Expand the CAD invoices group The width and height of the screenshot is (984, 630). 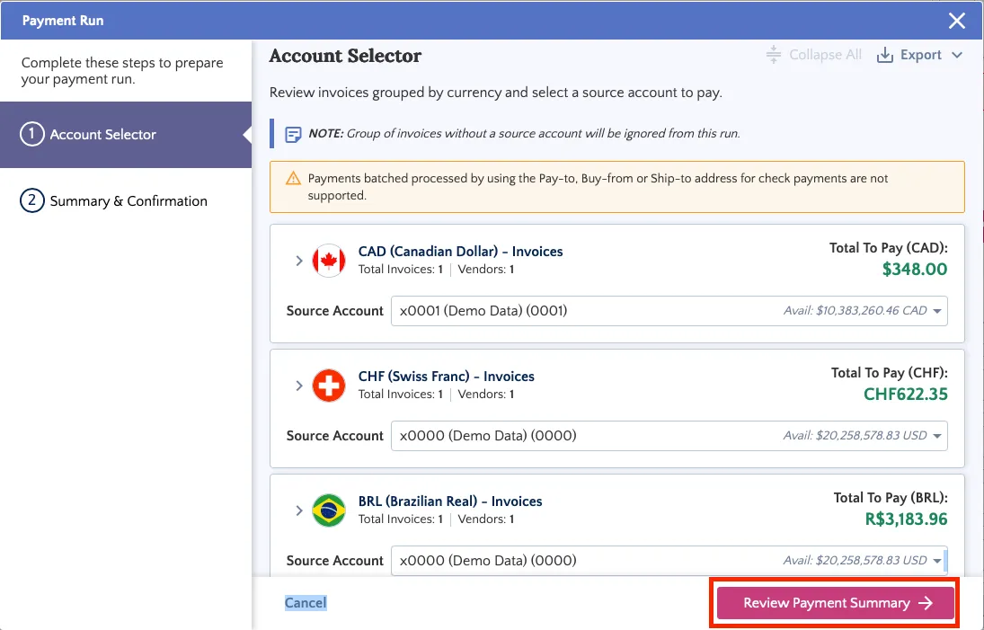[298, 261]
